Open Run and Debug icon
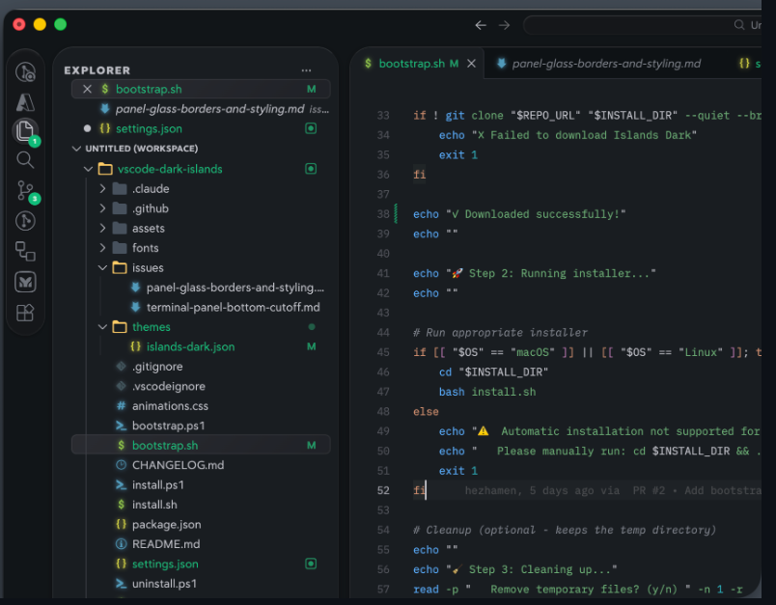776x605 pixels. pyautogui.click(x=25, y=221)
